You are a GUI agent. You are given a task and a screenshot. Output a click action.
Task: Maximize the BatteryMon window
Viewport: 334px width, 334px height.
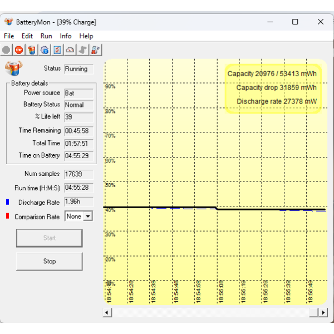295,22
